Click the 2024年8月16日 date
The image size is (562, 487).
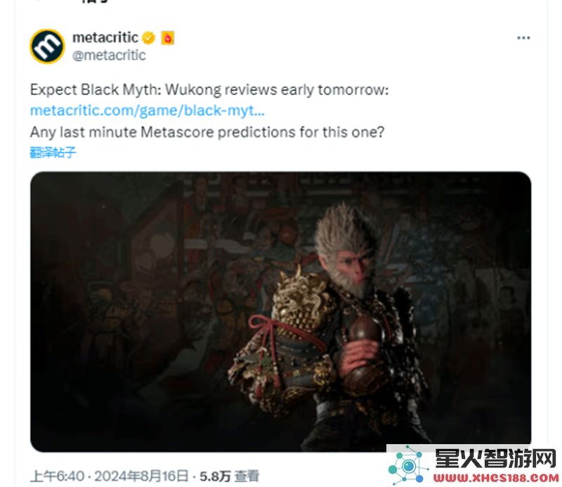141,476
